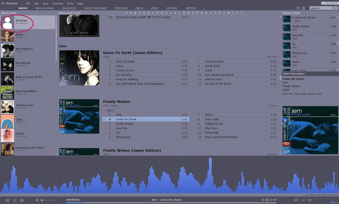Image resolution: width=339 pixels, height=204 pixels.
Task: Jump to artists starting with A
Action: click(x=131, y=13)
